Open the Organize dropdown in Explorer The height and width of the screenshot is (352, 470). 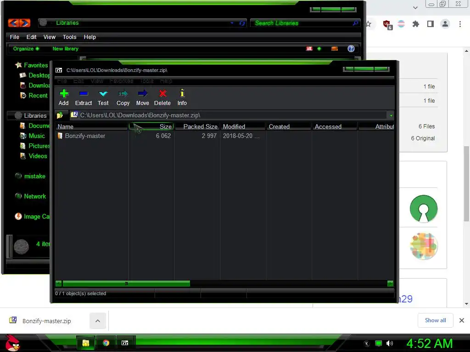[26, 49]
